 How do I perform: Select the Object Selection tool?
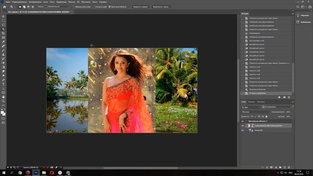point(3,29)
